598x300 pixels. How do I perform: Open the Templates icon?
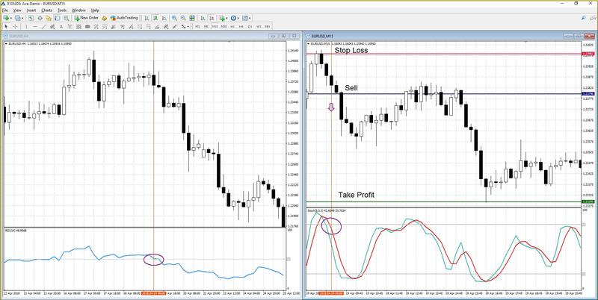(244, 18)
